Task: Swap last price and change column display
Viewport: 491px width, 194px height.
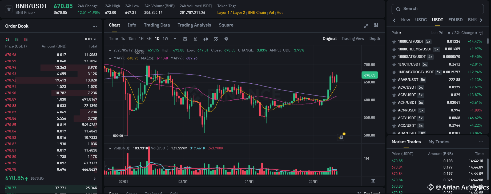Action: 481,33
